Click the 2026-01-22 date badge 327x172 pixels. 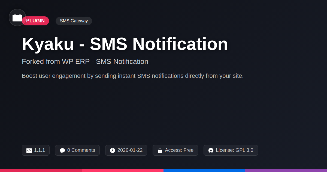(126, 150)
